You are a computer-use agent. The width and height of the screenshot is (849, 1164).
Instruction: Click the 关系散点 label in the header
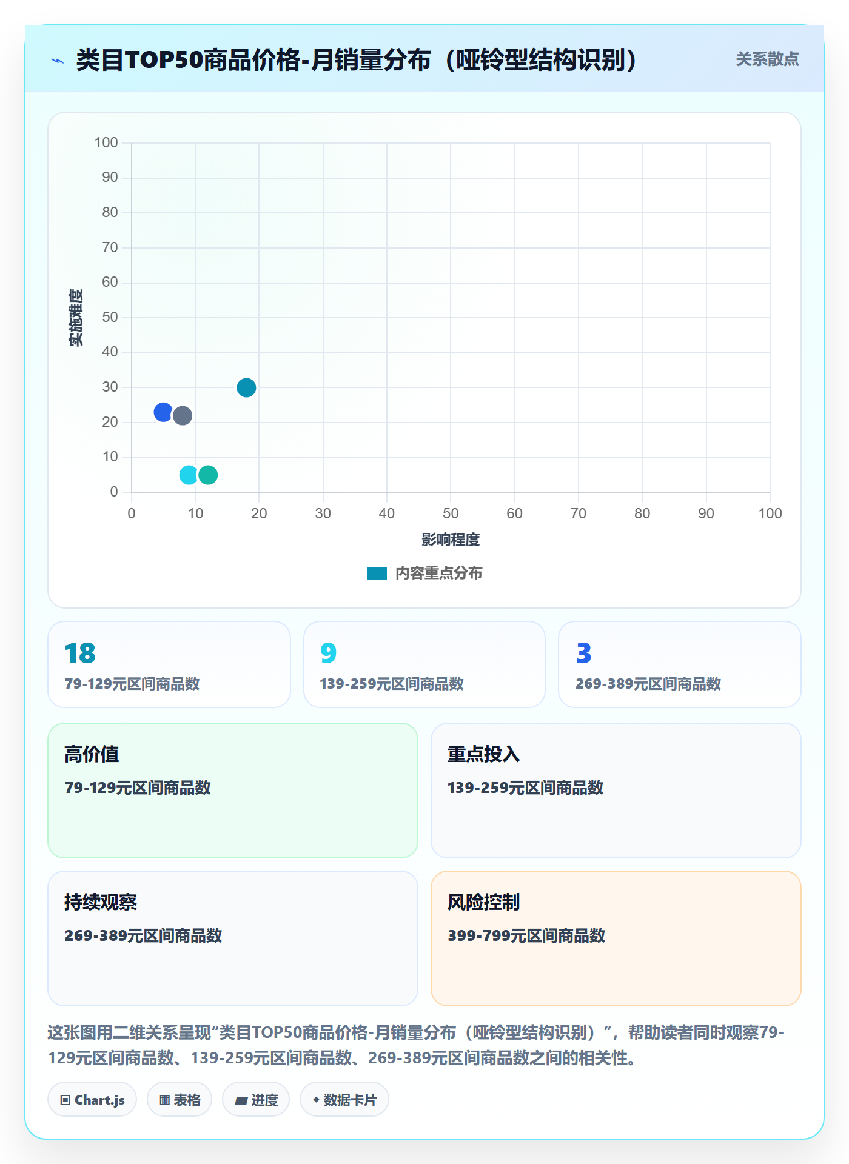(767, 59)
